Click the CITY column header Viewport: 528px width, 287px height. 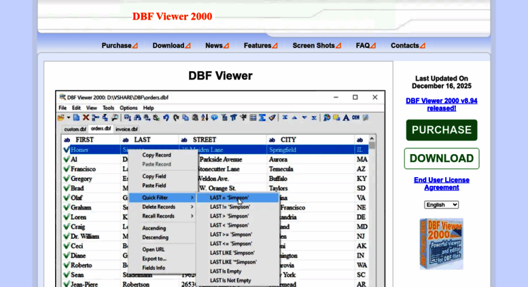310,140
